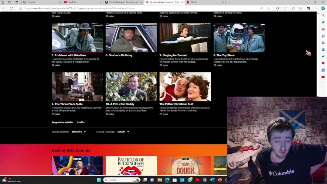
Task: Open the Outlook sidebar icon
Action: point(323,50)
